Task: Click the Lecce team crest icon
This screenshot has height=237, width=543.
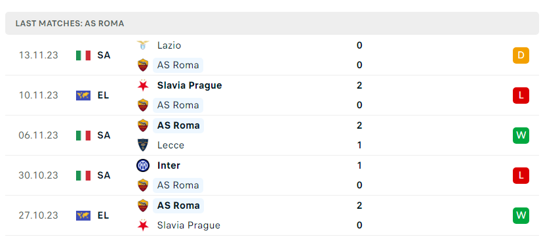Action: click(143, 145)
